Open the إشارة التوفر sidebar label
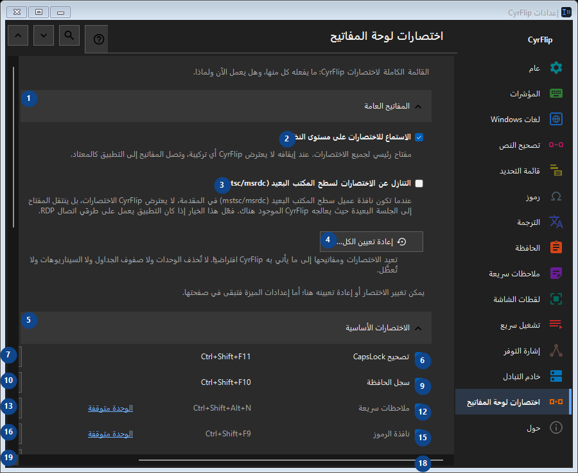This screenshot has height=473, width=578. coord(521,351)
